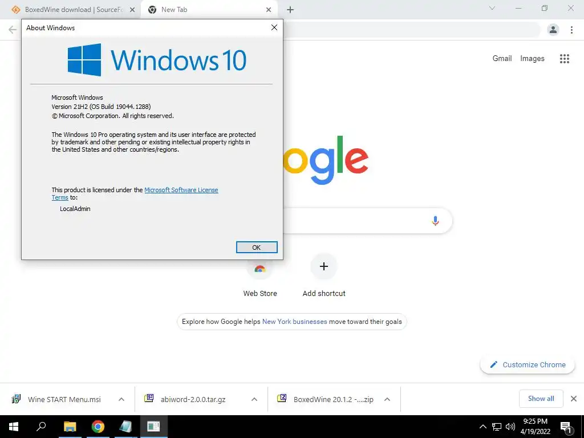
Task: Open the Terms link in About Windows
Action: [x=59, y=198]
